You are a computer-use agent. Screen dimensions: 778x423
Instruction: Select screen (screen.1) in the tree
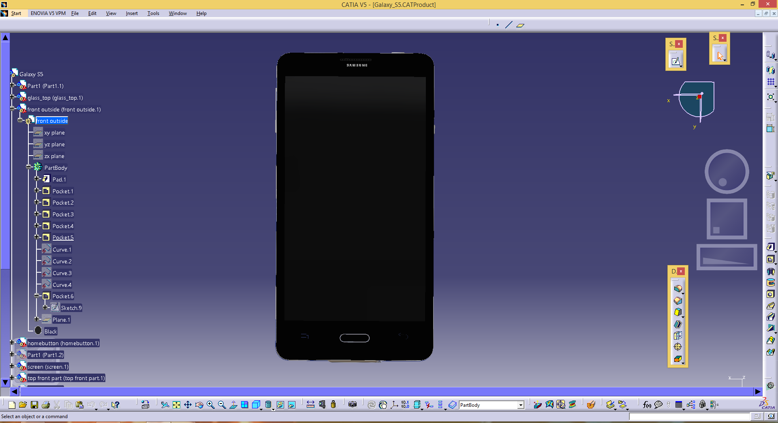pyautogui.click(x=48, y=367)
